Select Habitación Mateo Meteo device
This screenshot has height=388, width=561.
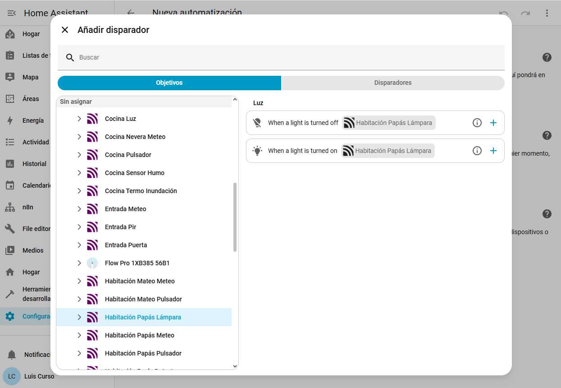139,281
